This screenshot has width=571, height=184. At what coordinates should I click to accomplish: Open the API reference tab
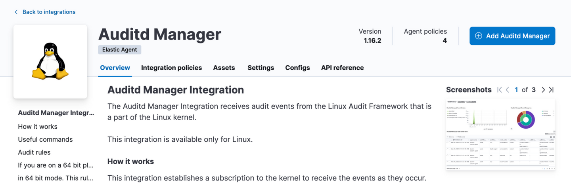pos(342,68)
